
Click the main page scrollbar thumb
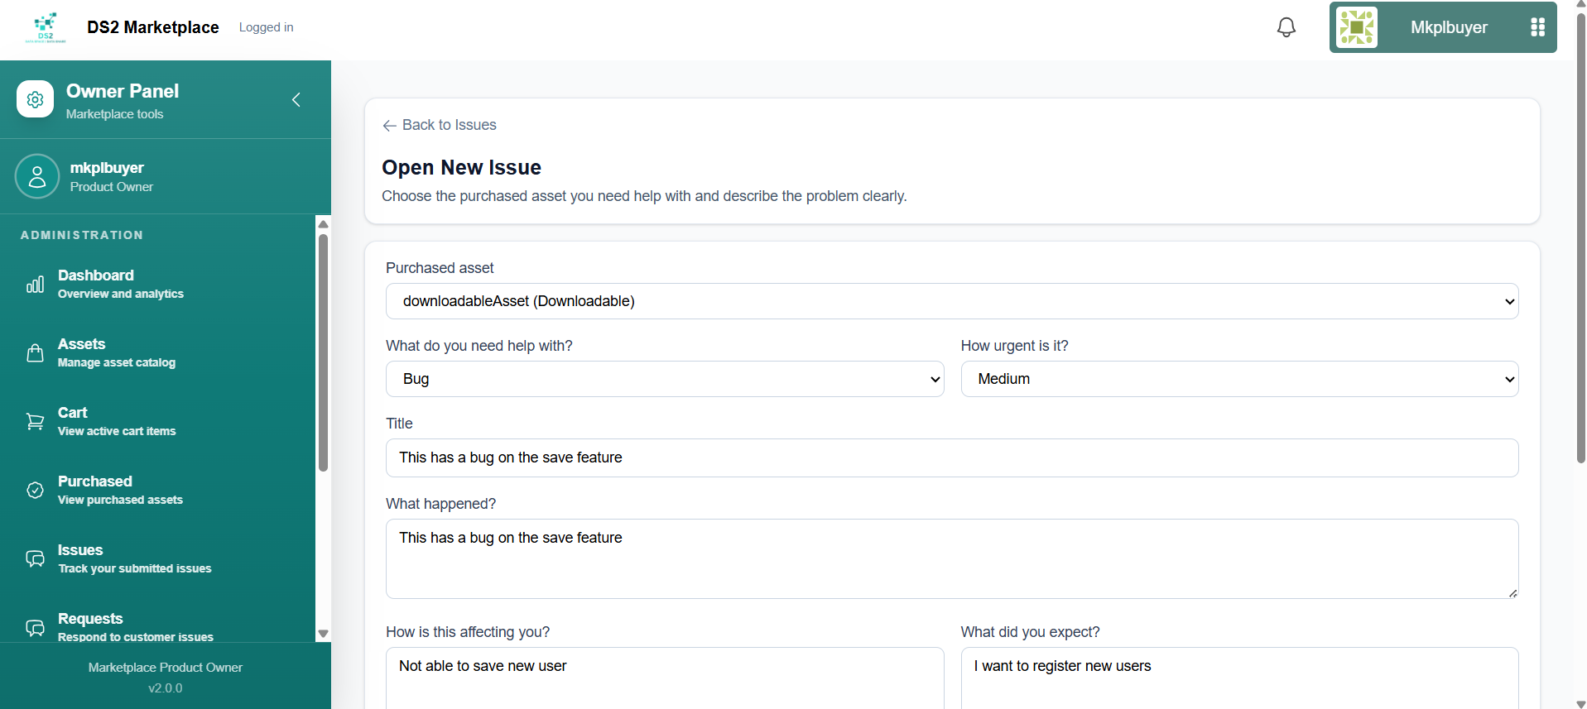pyautogui.click(x=1580, y=238)
